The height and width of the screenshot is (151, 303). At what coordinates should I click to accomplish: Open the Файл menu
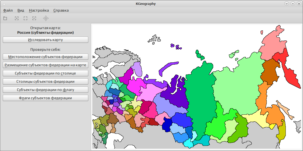point(8,11)
